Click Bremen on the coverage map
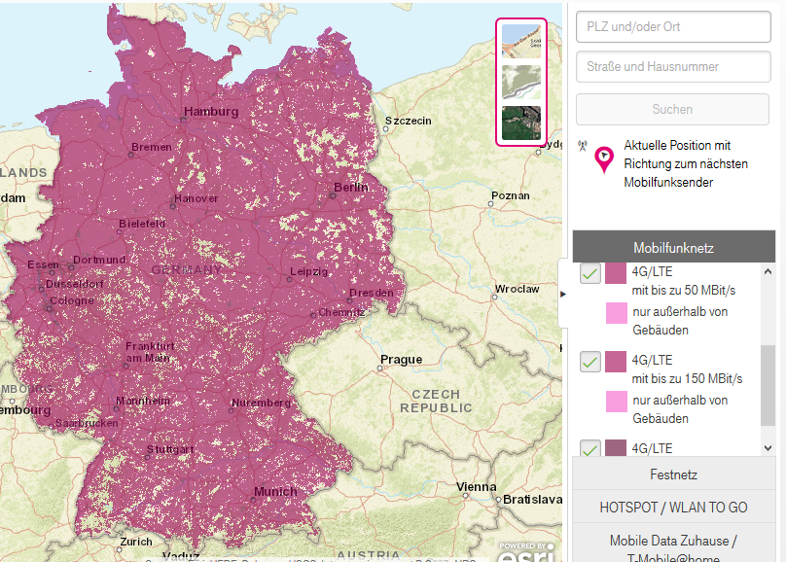The height and width of the screenshot is (562, 786). tap(152, 147)
